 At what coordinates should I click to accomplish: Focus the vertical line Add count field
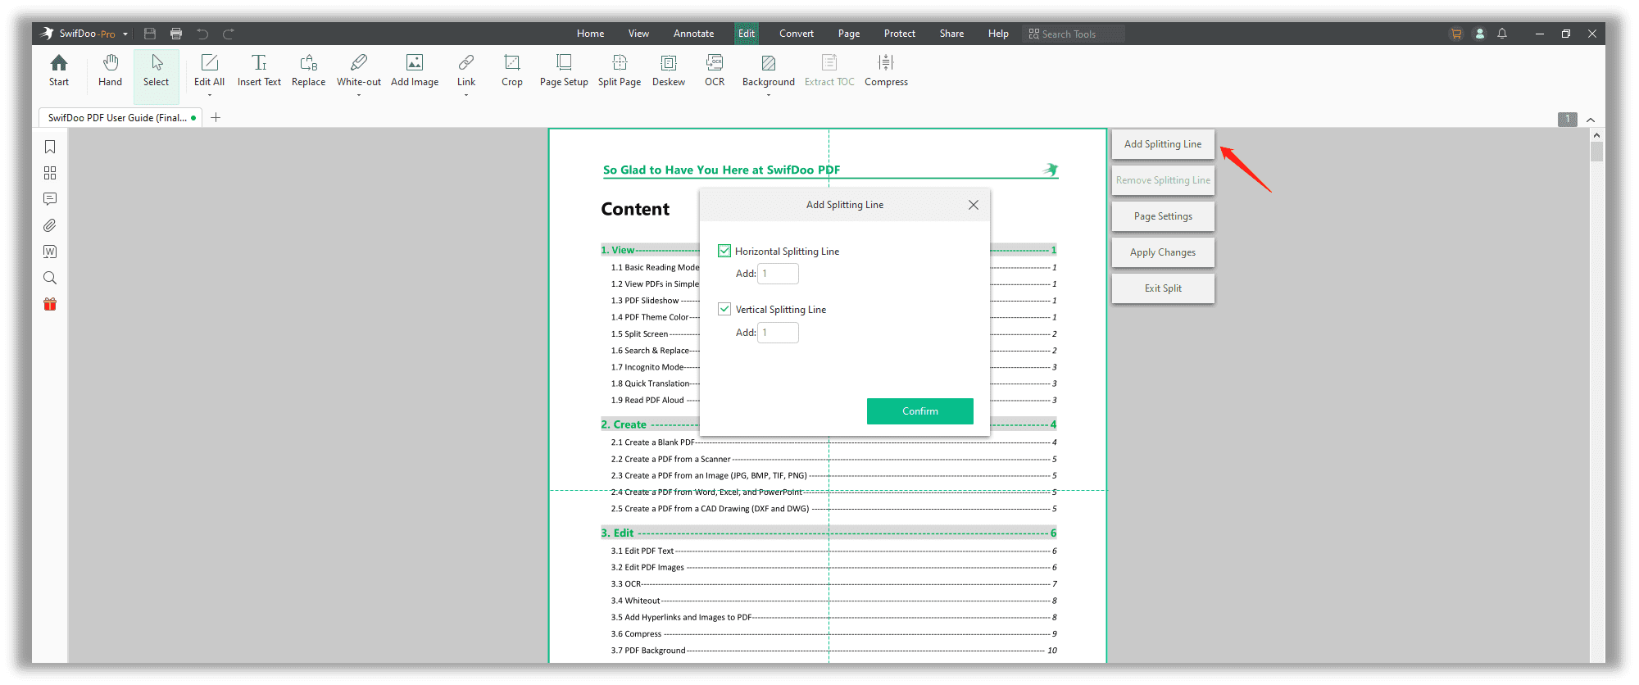pos(778,333)
